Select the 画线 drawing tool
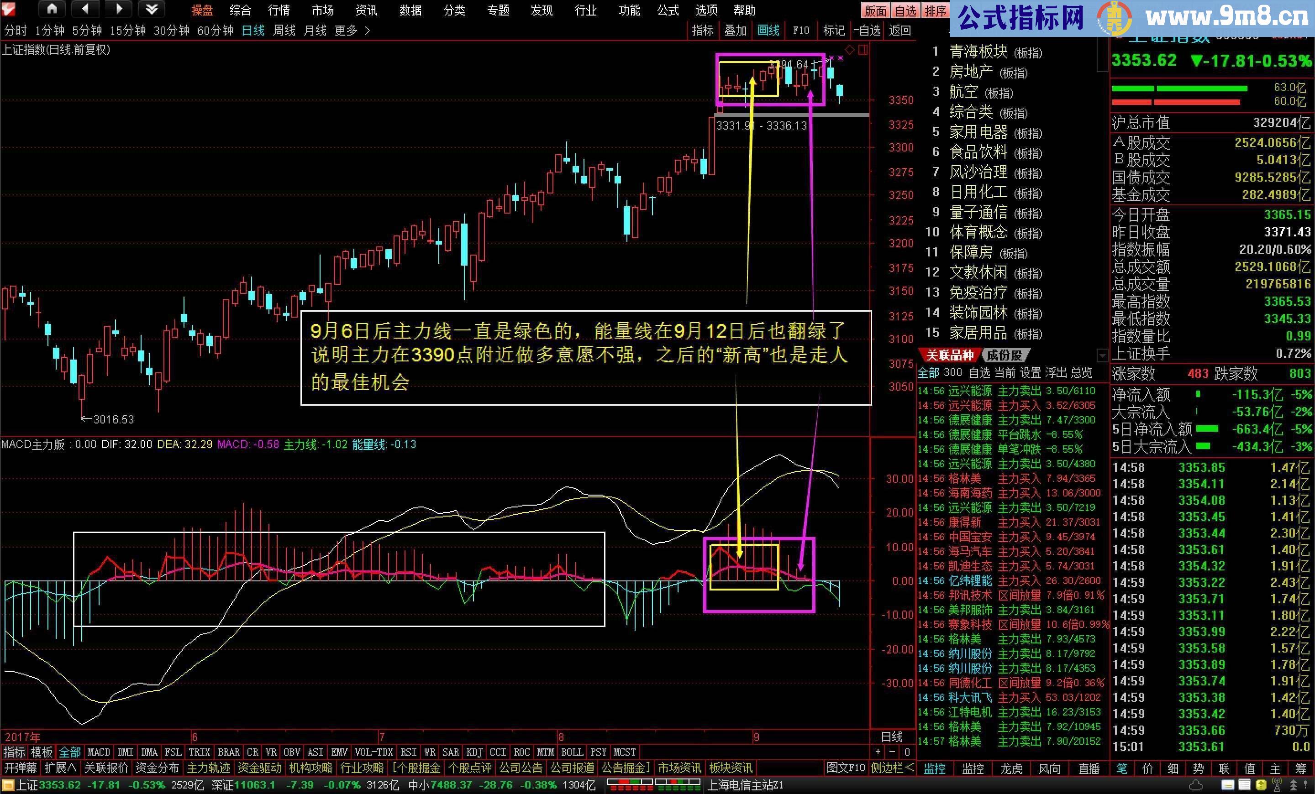Viewport: 1315px width, 794px height. (x=768, y=31)
